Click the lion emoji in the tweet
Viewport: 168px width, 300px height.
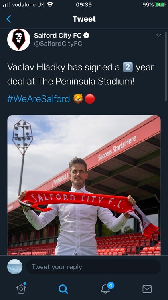(78, 99)
